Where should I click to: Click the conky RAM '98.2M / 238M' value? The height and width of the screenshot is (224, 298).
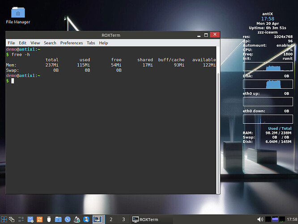[x=278, y=133]
